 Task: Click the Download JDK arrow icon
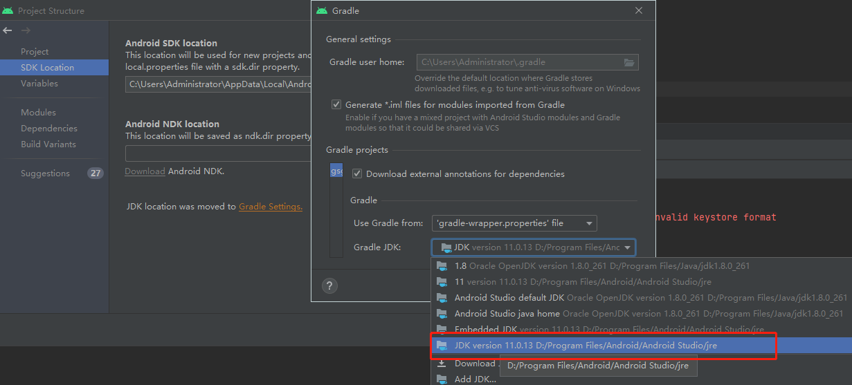point(442,364)
